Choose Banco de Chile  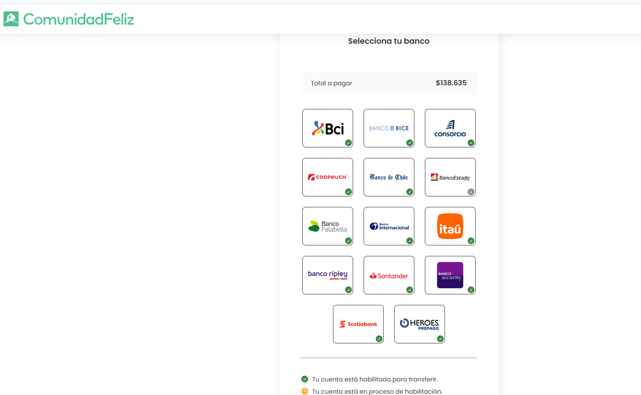pyautogui.click(x=389, y=177)
